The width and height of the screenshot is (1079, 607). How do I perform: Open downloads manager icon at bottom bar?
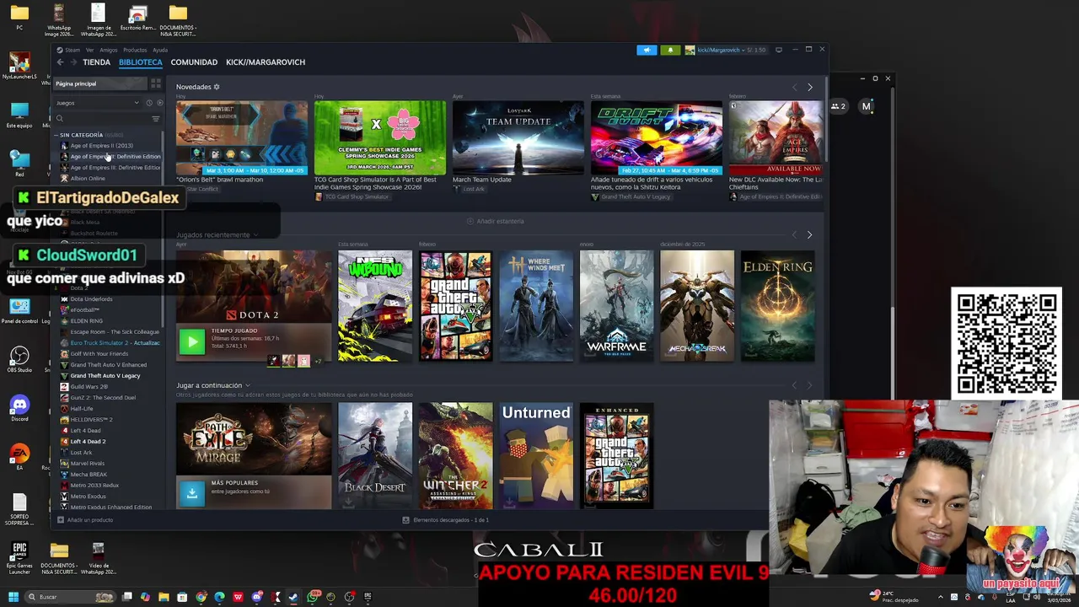(405, 520)
